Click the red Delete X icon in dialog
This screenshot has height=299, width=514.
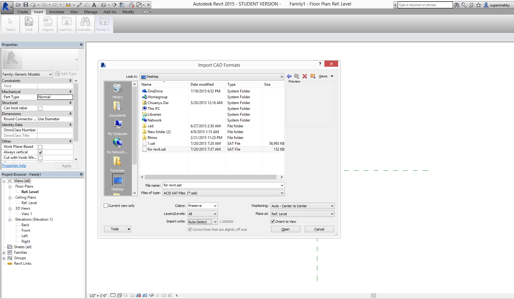(x=305, y=76)
